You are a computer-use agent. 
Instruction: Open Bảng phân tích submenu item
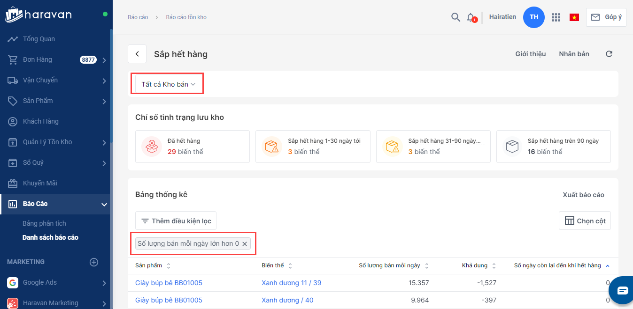click(x=44, y=223)
